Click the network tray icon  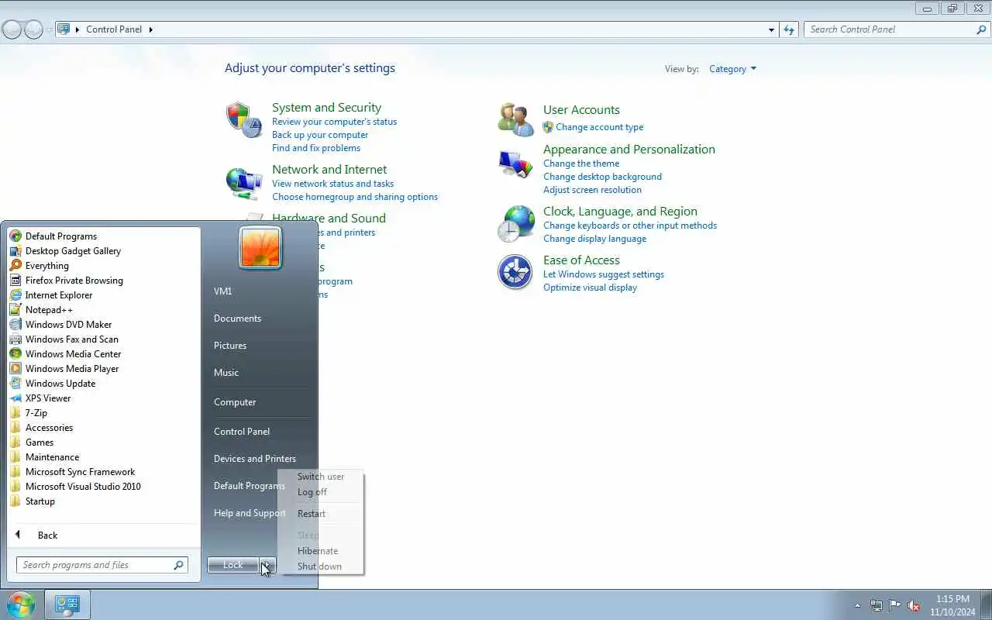click(877, 605)
